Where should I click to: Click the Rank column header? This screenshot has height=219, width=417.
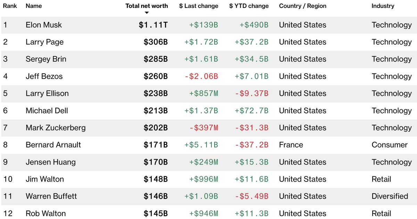click(x=10, y=6)
